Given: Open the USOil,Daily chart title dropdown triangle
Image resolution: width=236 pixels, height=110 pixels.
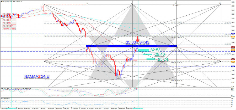Looking at the screenshot, I should coord(1,1).
